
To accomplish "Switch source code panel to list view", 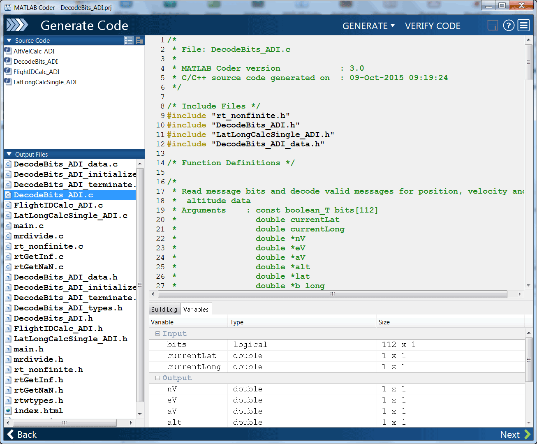I will pos(129,40).
